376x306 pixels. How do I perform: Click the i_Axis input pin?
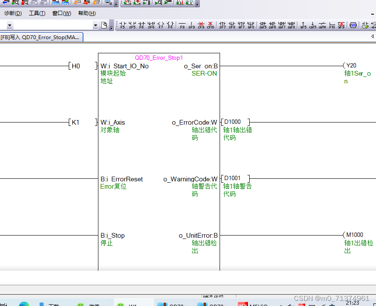click(x=113, y=122)
